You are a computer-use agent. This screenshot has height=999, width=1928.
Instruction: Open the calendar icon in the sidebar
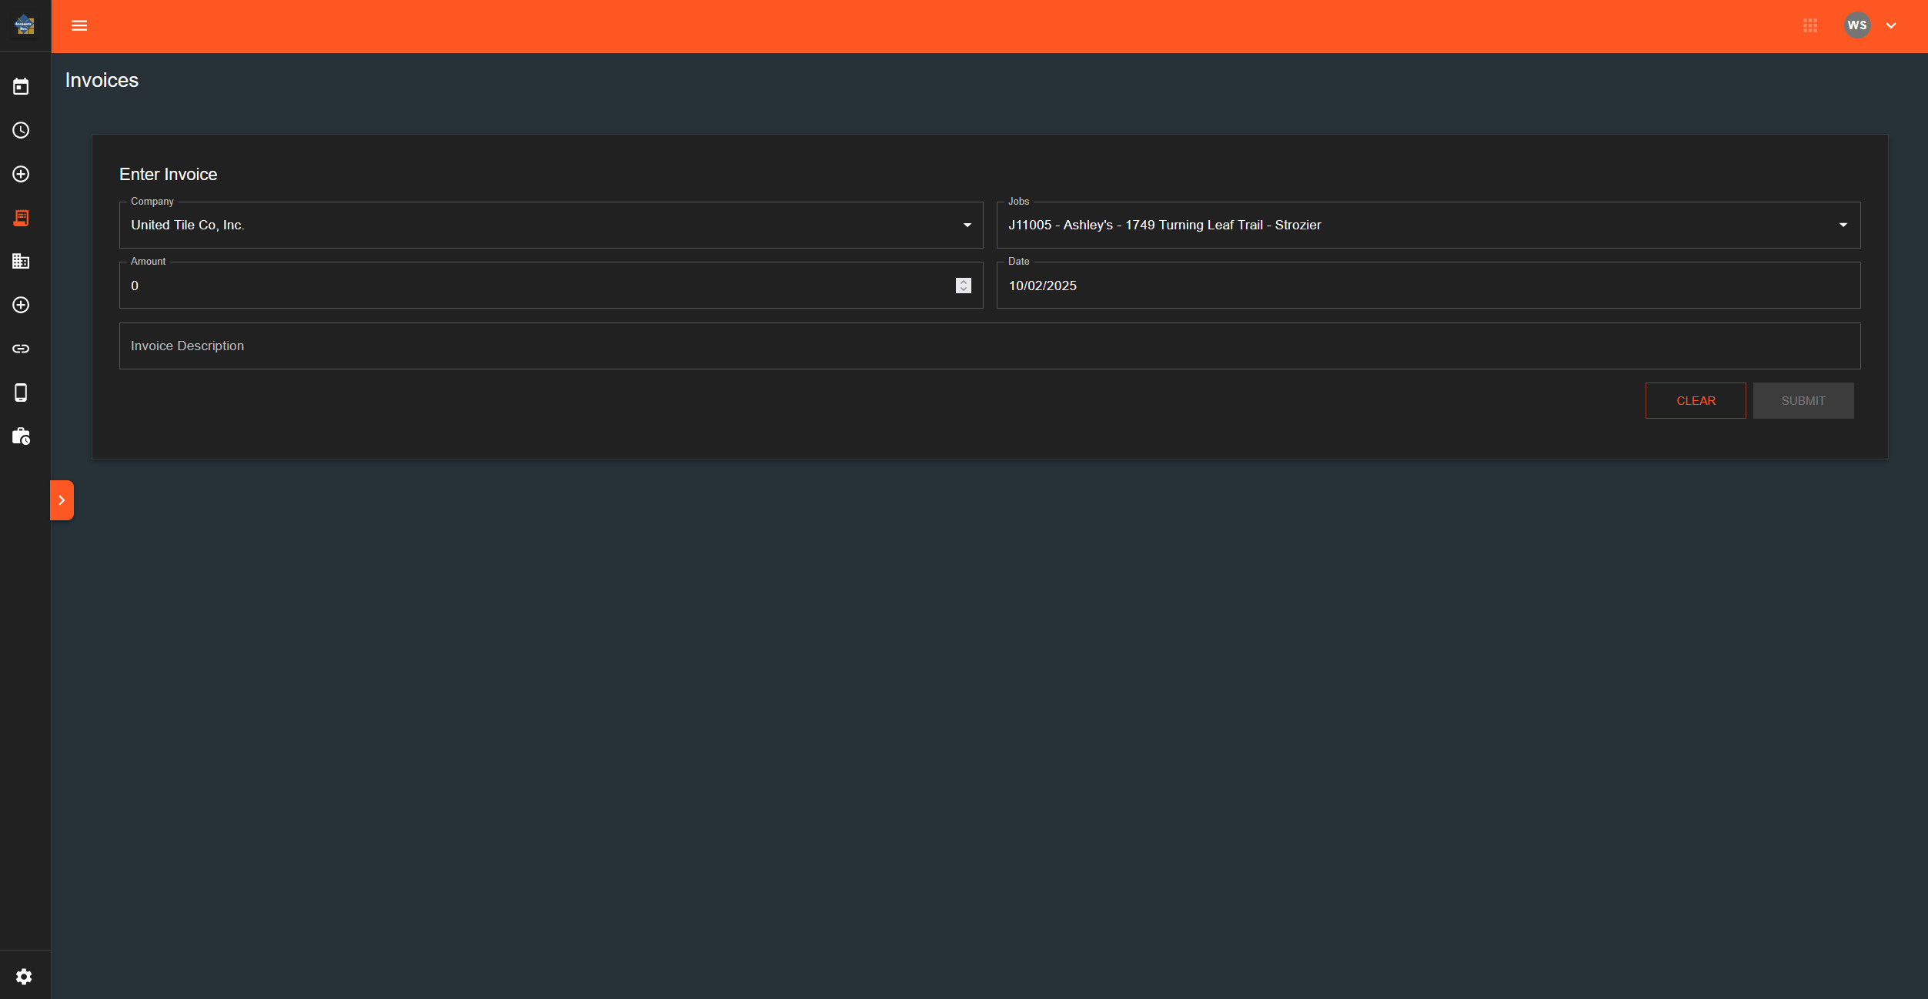(x=21, y=86)
